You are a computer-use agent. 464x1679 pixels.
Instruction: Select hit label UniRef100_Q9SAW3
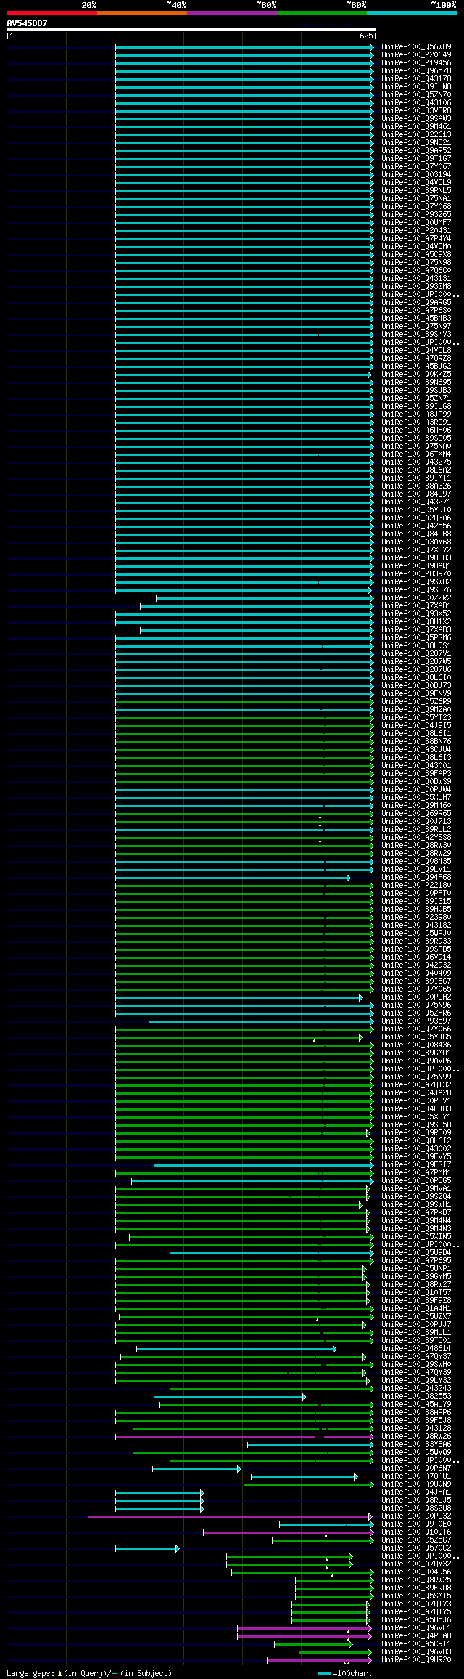pos(416,118)
